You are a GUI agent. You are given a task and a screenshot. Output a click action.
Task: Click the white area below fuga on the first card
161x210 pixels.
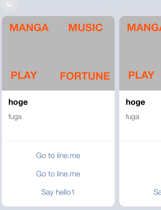58,131
